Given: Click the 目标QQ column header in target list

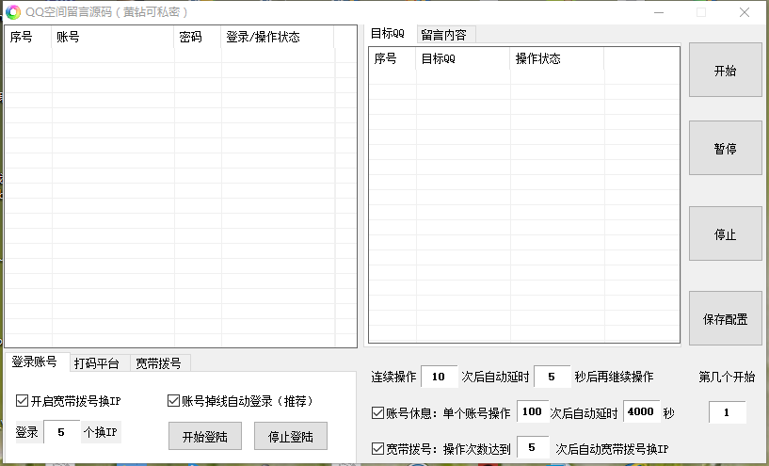Looking at the screenshot, I should pos(463,59).
